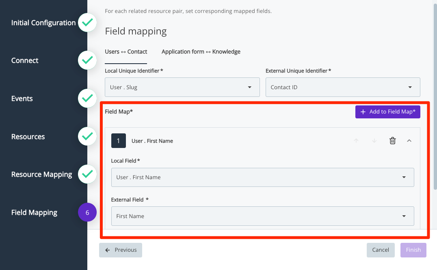Image resolution: width=437 pixels, height=270 pixels.
Task: Open the Local Field dropdown
Action: click(x=262, y=177)
